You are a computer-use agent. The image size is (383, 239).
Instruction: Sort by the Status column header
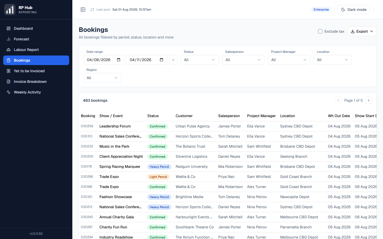(x=153, y=116)
